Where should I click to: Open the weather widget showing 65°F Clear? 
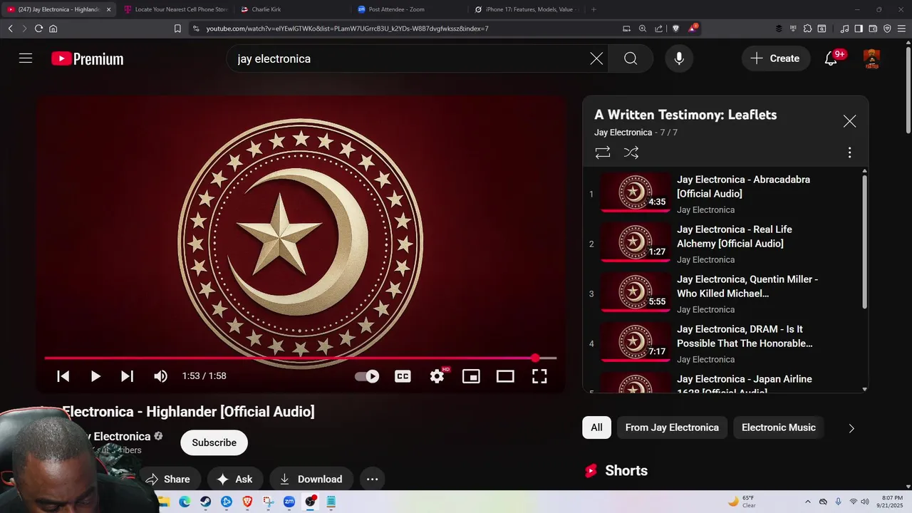[x=742, y=502]
